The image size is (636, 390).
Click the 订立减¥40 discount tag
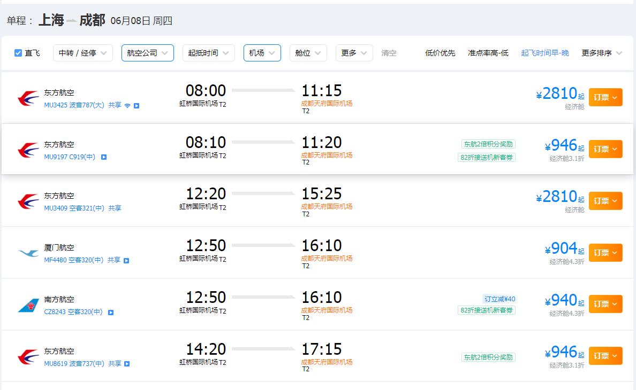click(x=499, y=299)
